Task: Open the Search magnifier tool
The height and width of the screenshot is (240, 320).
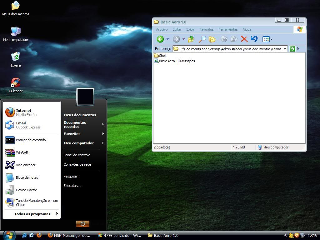Action: [202, 39]
